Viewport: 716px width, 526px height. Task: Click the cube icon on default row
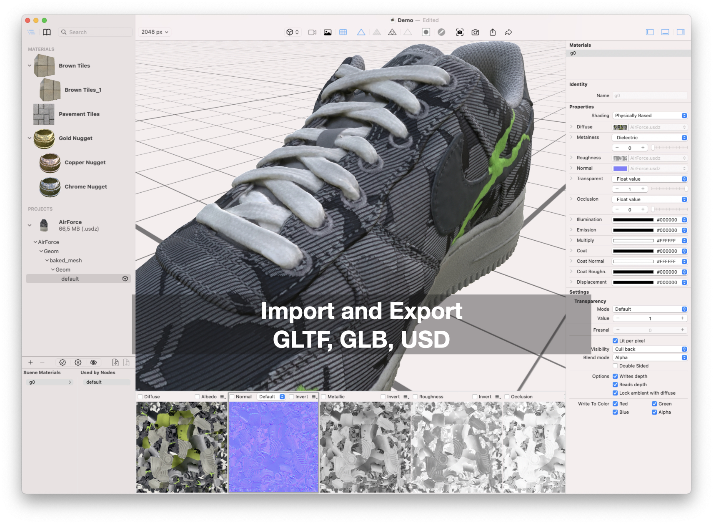click(x=125, y=279)
